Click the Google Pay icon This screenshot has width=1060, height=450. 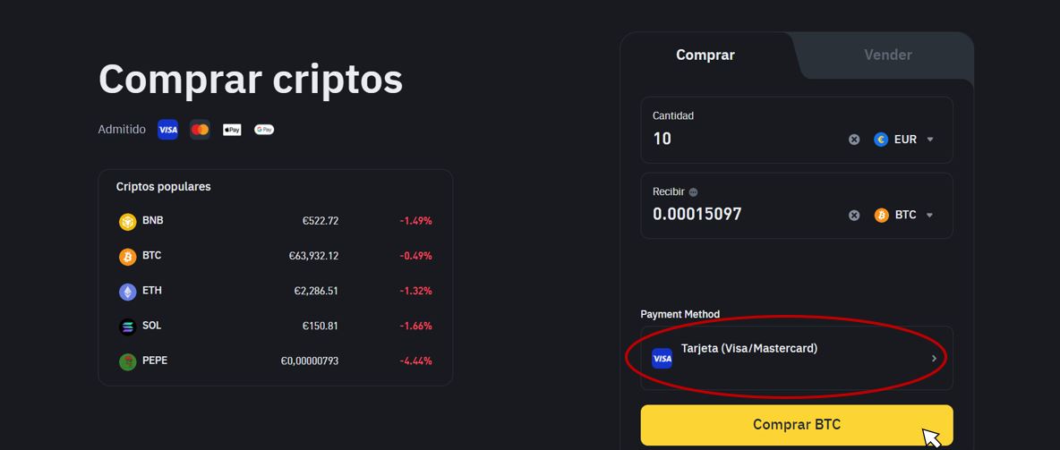[x=264, y=130]
